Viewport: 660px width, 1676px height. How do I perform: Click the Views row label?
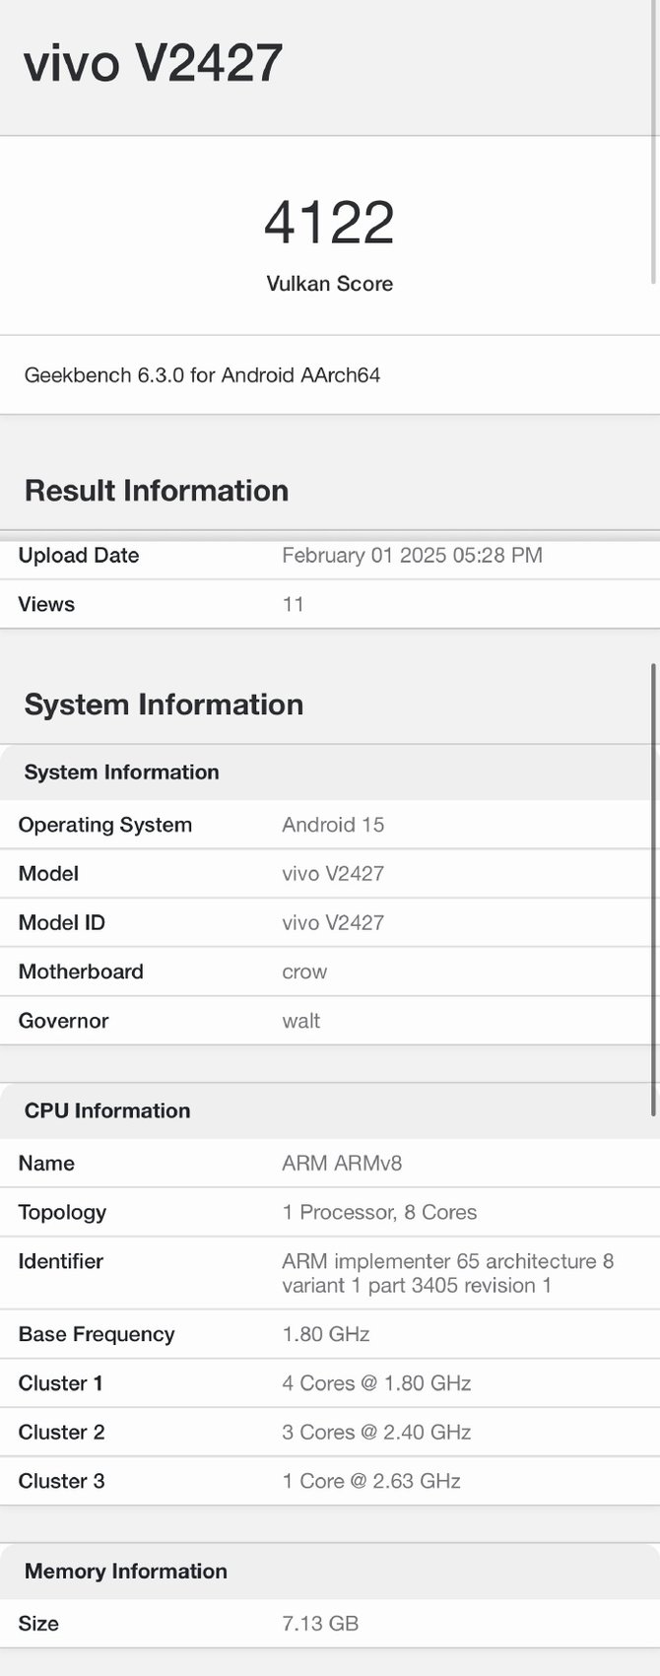pyautogui.click(x=46, y=604)
